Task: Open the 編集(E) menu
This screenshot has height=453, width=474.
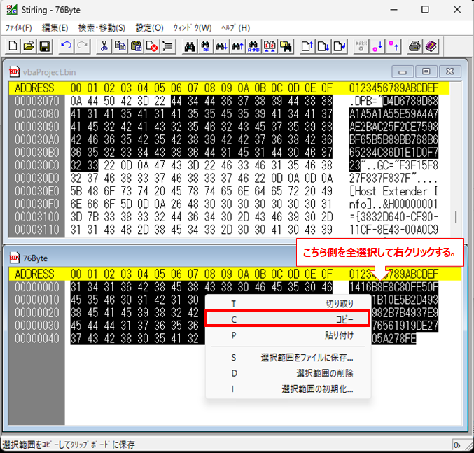Action: (x=55, y=27)
